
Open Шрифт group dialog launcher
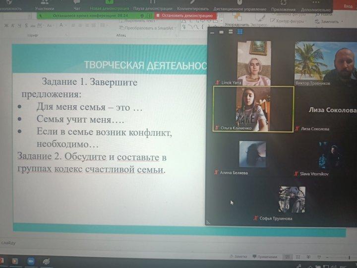66,35
